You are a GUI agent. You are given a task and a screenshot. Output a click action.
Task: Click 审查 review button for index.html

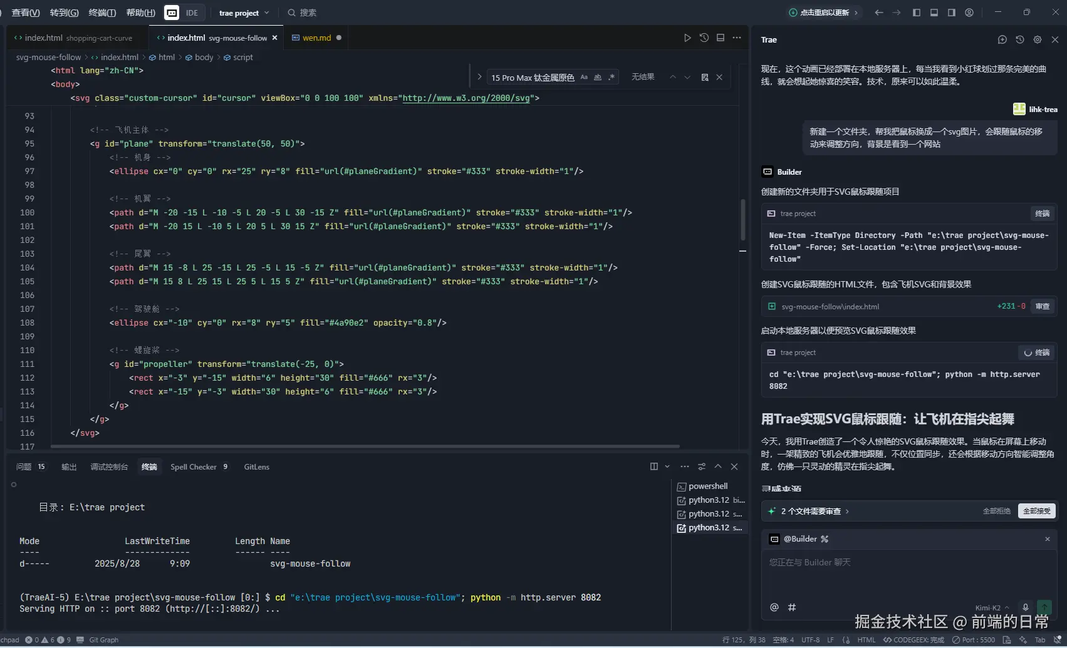click(1042, 306)
